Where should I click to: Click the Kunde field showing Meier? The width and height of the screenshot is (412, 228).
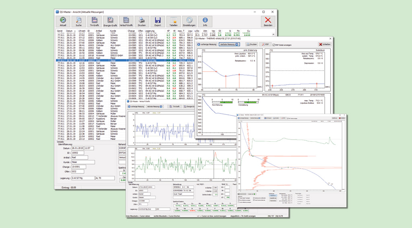(x=83, y=162)
